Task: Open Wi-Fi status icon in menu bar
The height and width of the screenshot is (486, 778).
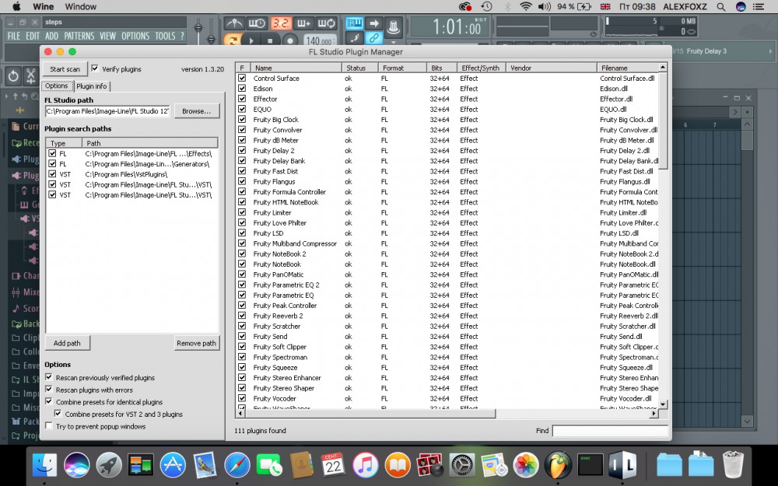Action: coord(525,7)
